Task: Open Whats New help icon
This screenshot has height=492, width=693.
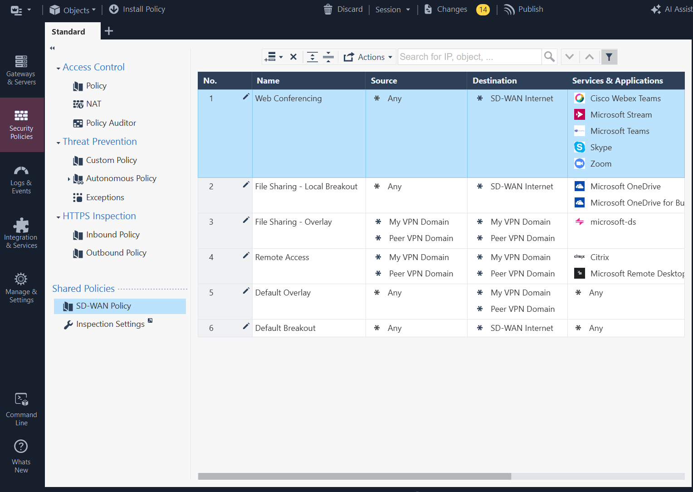Action: click(x=21, y=456)
